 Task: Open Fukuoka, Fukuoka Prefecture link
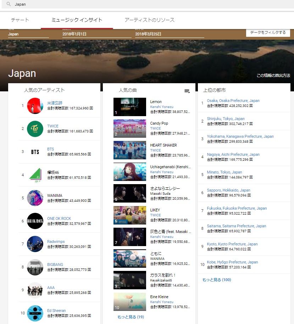pyautogui.click(x=237, y=208)
